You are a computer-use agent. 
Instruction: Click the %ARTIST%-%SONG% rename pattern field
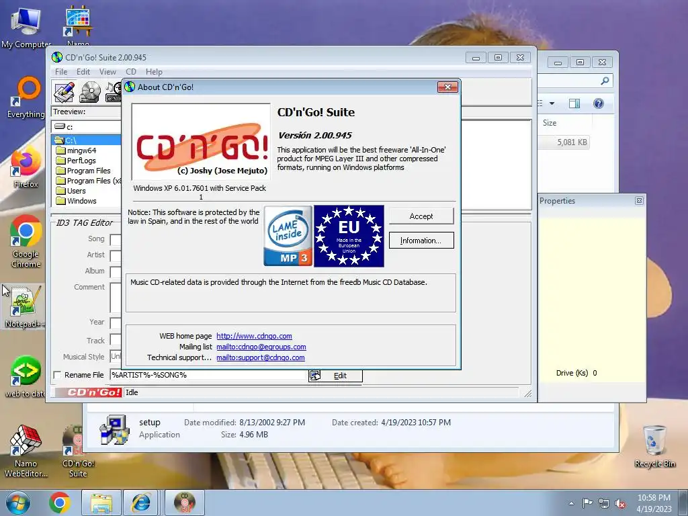coord(208,375)
